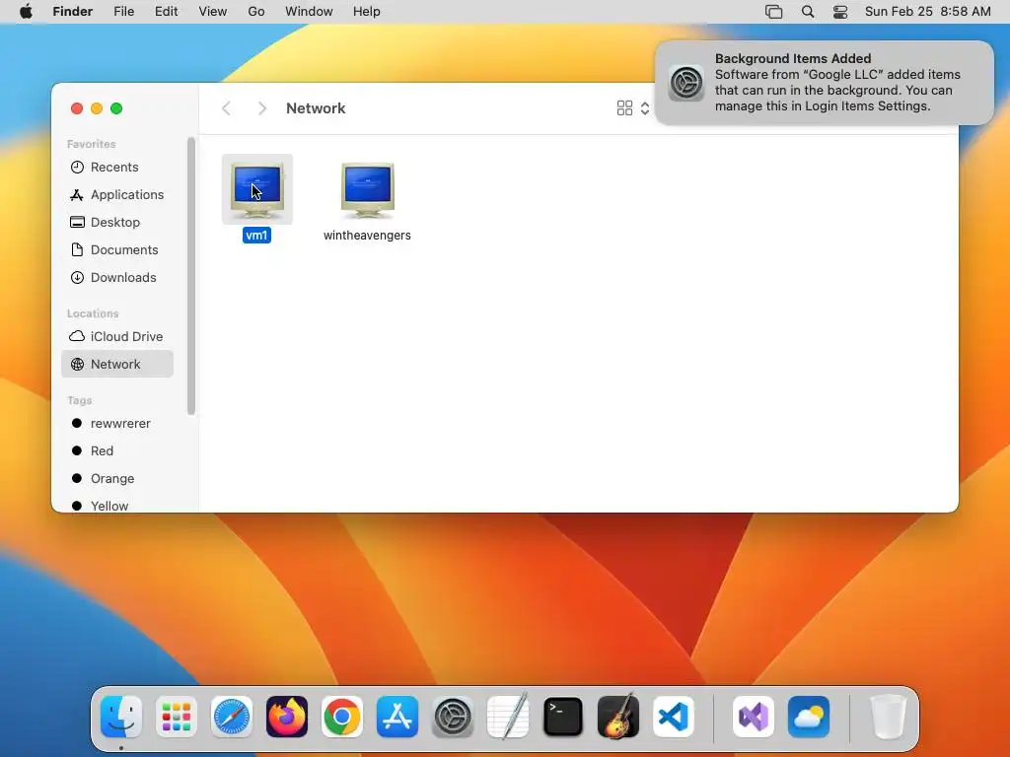Open Launchpad from the Dock
Viewport: 1010px width, 757px height.
pos(177,717)
